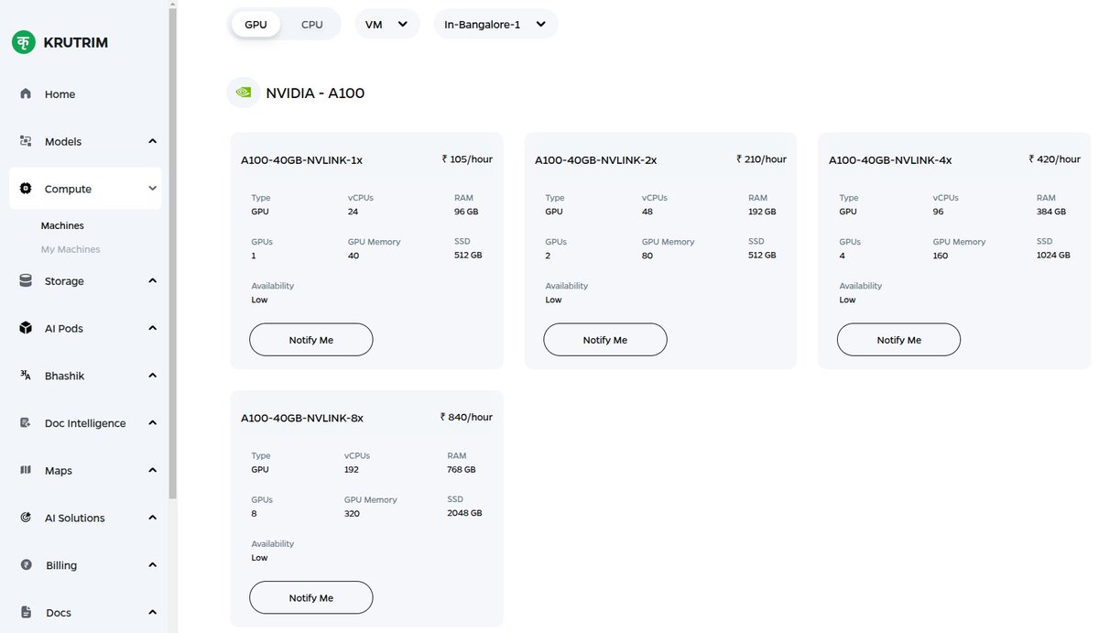
Task: Click the Krutrim logo icon
Action: pyautogui.click(x=24, y=42)
